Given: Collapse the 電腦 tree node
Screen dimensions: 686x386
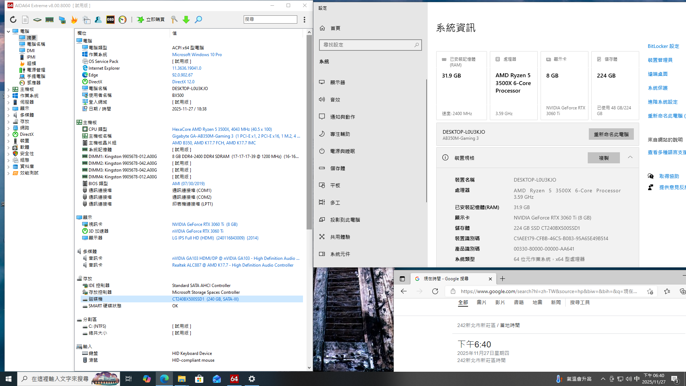Looking at the screenshot, I should 9,31.
